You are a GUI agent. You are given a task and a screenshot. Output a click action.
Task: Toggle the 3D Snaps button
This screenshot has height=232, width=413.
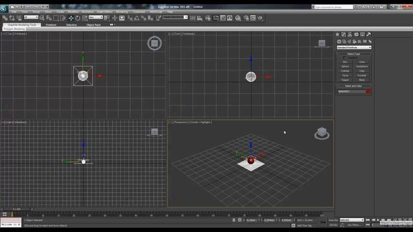130,18
